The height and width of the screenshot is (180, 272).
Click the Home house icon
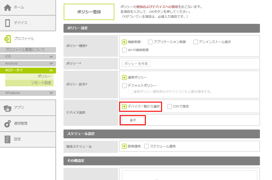(x=8, y=8)
